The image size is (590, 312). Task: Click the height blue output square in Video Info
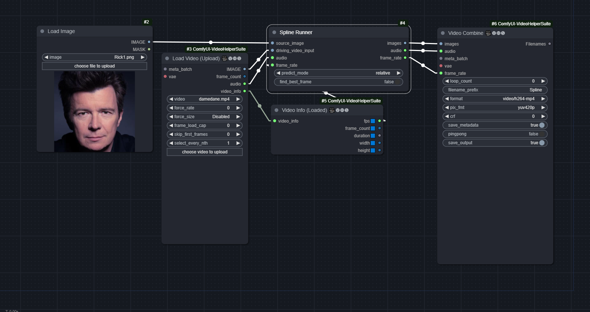[x=373, y=150]
